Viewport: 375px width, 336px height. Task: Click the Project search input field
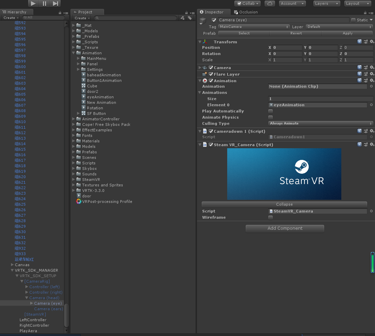click(136, 18)
